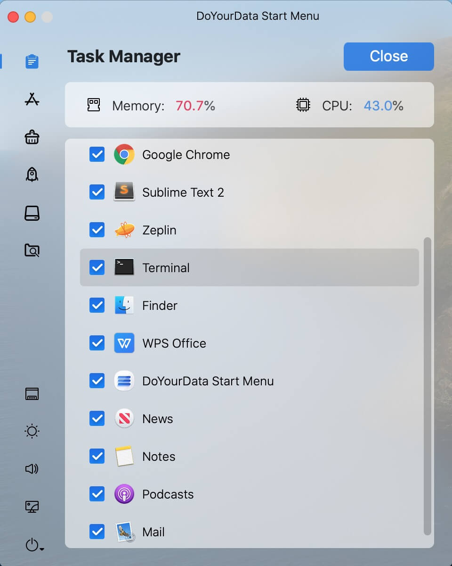Uncheck the Terminal process checkbox
452x566 pixels.
[x=97, y=267]
